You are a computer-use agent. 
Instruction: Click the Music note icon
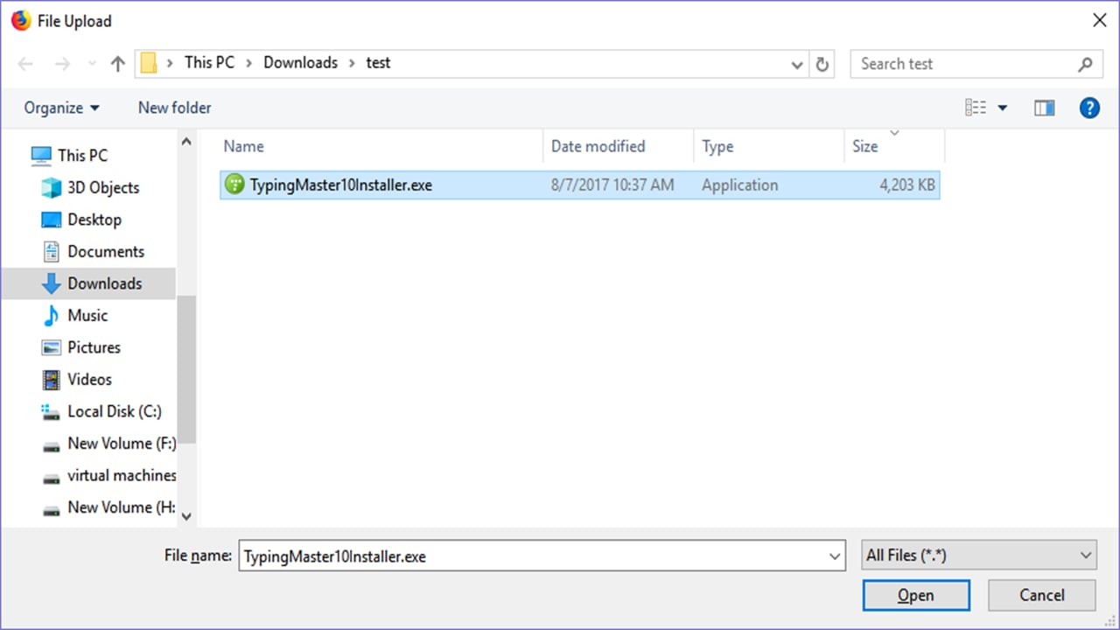point(52,315)
